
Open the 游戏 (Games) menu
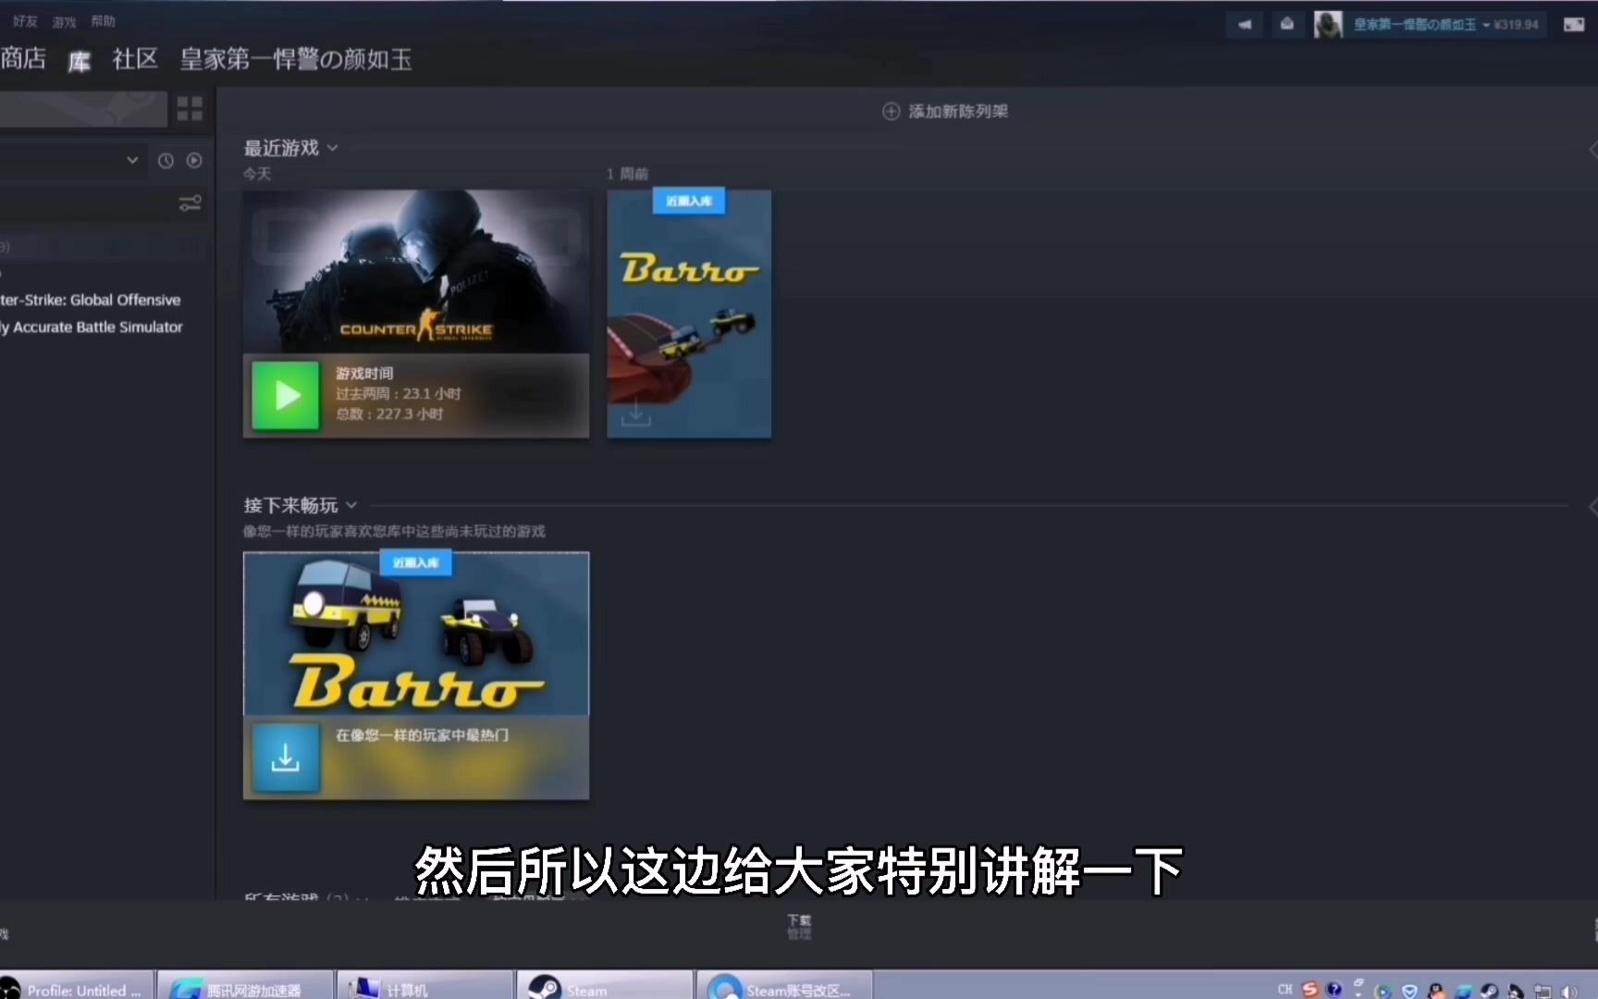coord(64,21)
